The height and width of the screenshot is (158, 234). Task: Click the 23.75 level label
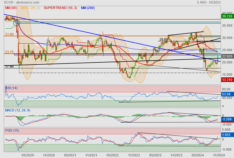(9, 52)
